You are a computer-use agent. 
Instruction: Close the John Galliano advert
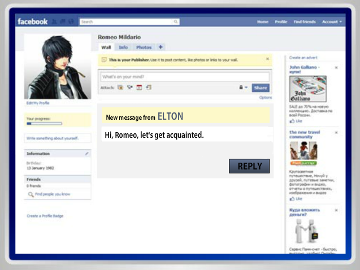click(x=336, y=67)
